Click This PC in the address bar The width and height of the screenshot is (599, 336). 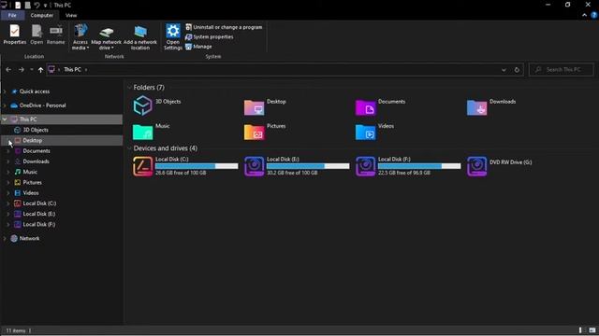[72, 70]
